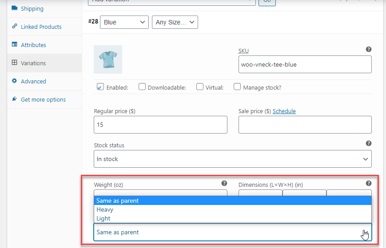Open the Any Size attribute dropdown
Screen dimensions: 386x248
(x=175, y=22)
